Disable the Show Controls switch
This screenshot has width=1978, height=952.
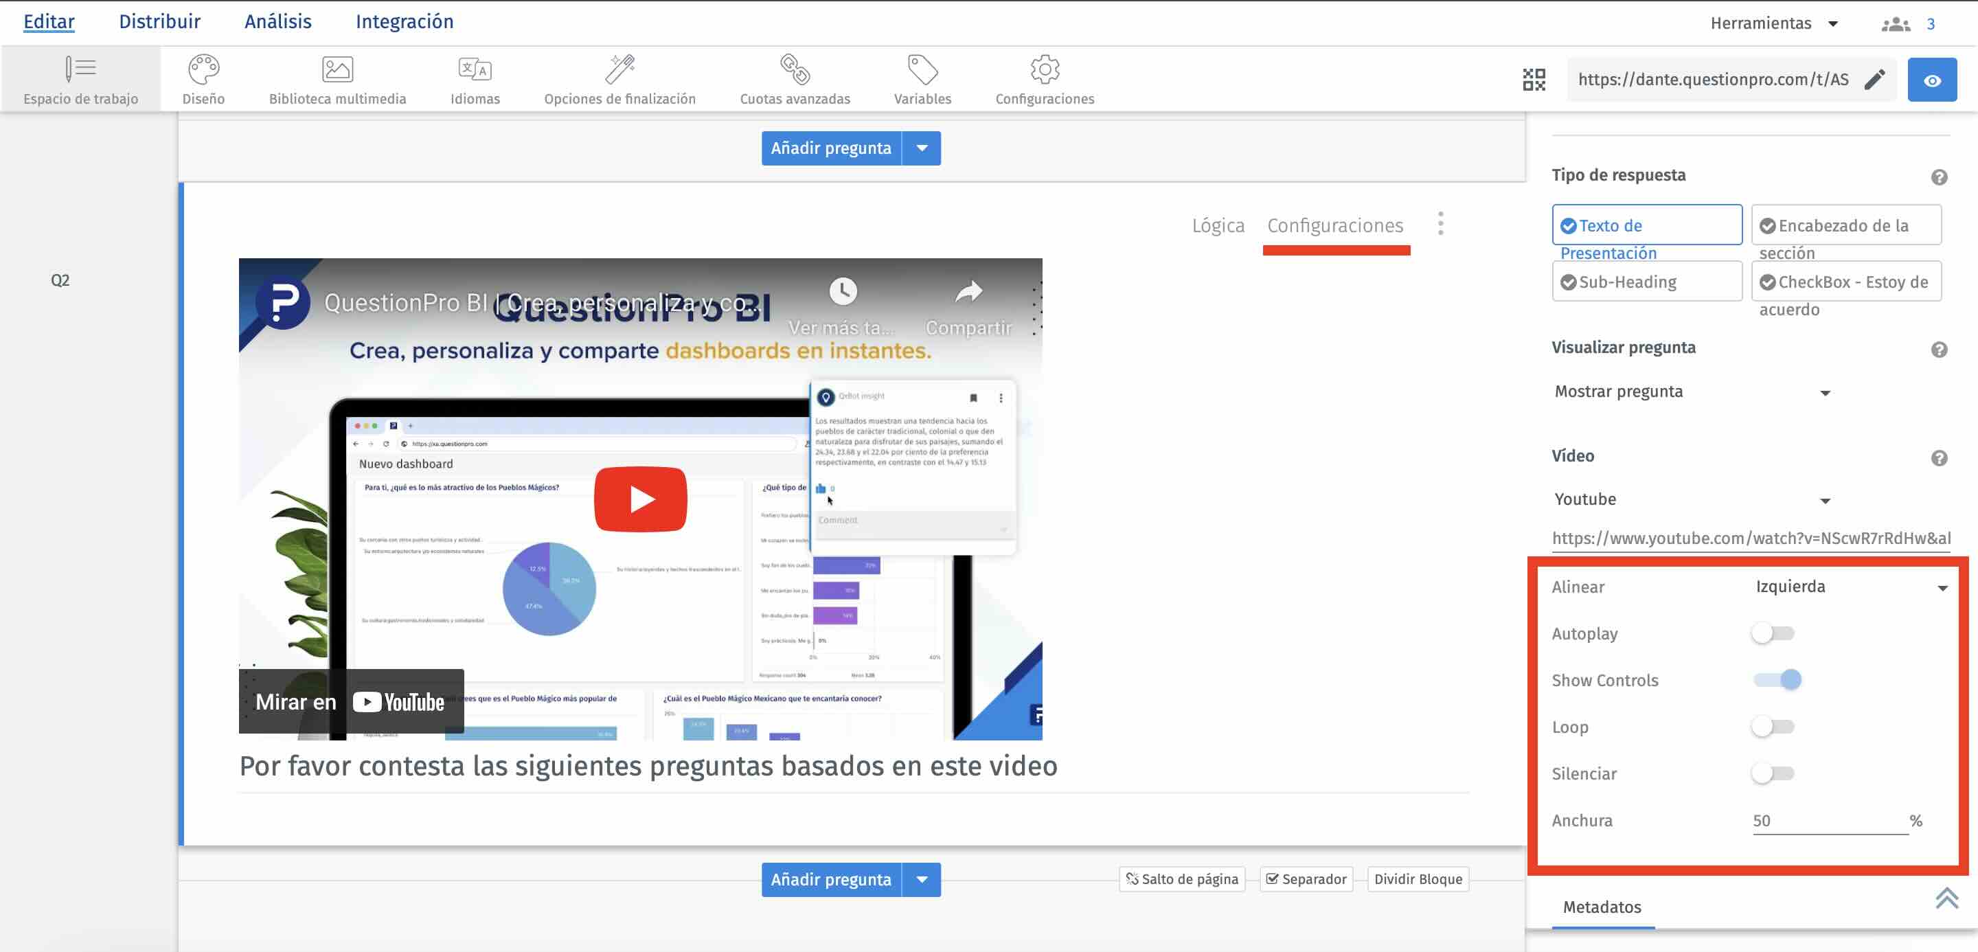coord(1777,680)
